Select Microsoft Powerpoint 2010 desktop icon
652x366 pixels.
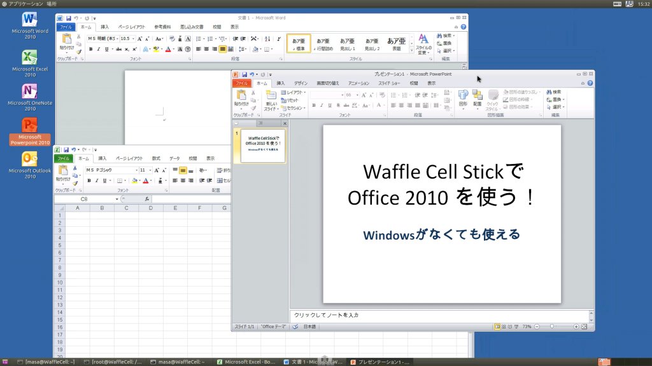pyautogui.click(x=29, y=131)
